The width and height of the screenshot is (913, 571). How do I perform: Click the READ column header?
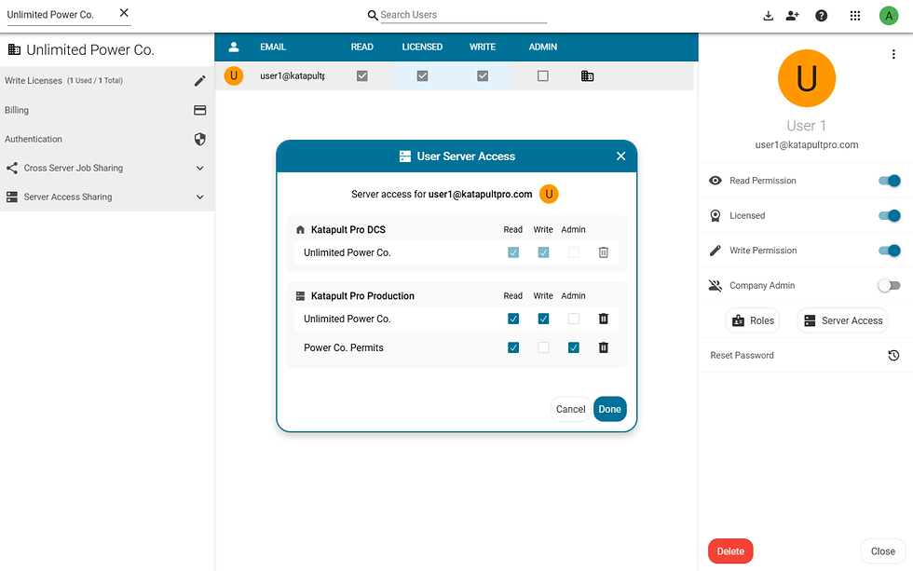coord(361,48)
